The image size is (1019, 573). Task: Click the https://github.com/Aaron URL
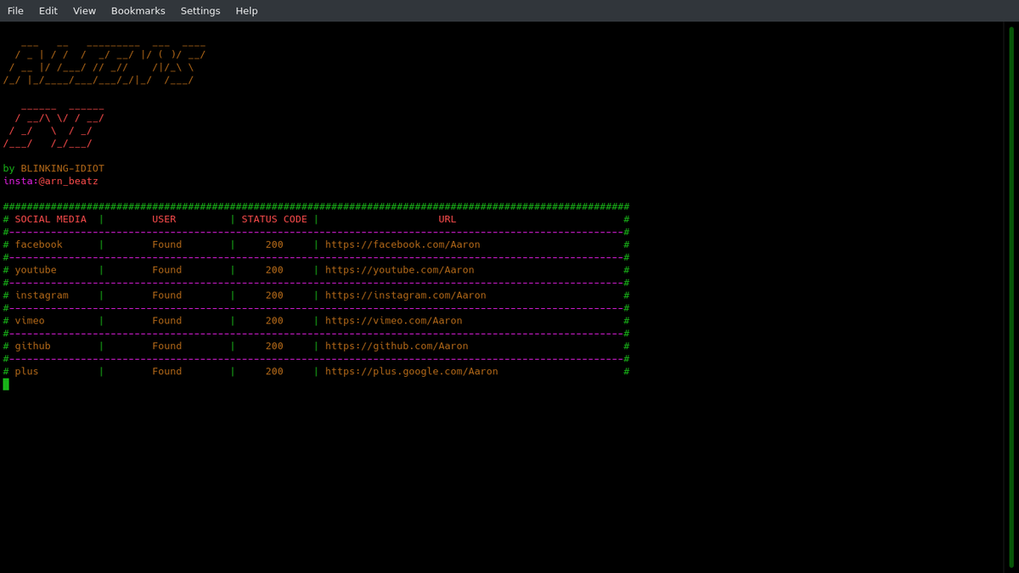click(x=397, y=346)
